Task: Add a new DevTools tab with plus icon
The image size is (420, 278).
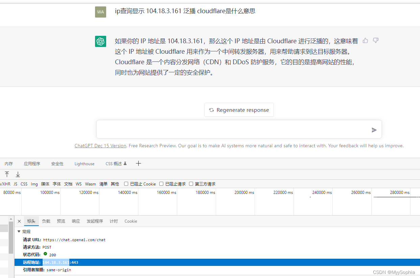Action: (x=138, y=163)
